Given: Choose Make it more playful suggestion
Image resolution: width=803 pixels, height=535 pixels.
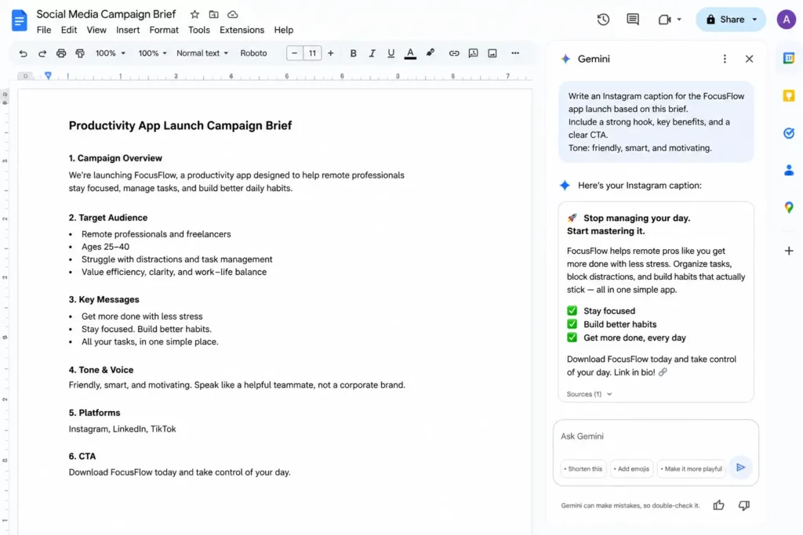Looking at the screenshot, I should (692, 468).
